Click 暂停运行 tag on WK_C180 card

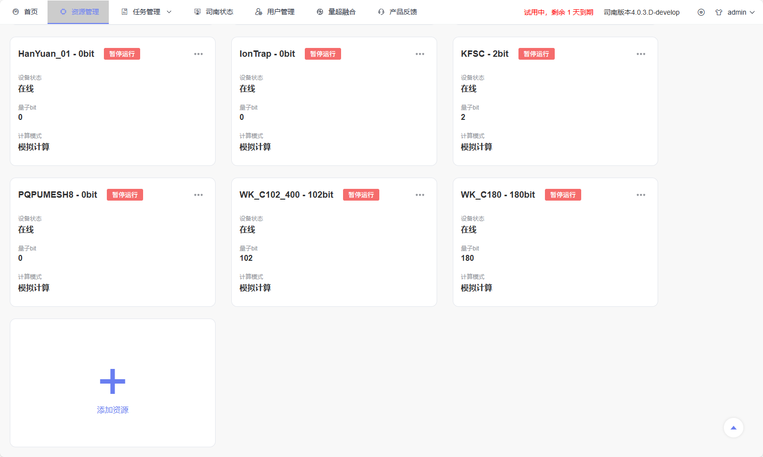point(563,195)
